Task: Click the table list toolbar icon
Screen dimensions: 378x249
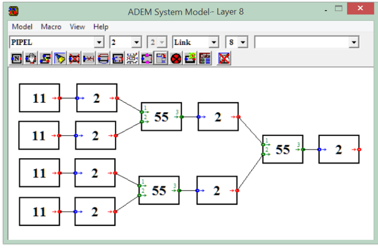Action: pyautogui.click(x=205, y=58)
